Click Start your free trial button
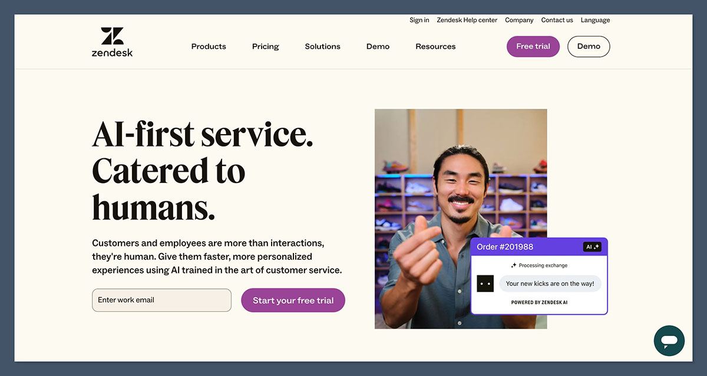The height and width of the screenshot is (376, 707). pos(293,300)
